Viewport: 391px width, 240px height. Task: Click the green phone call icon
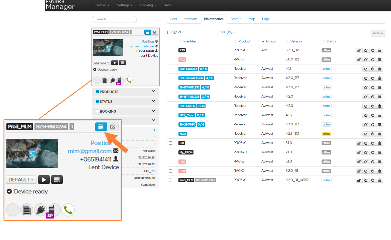[129, 80]
